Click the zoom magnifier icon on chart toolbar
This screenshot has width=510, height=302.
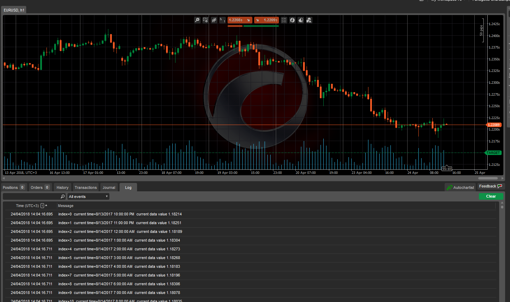point(197,20)
